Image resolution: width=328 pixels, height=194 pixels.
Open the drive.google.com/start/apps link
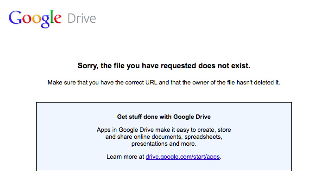coord(183,157)
